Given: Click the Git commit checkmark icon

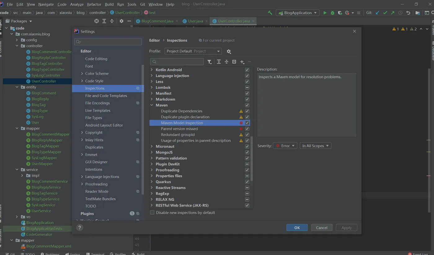Looking at the screenshot, I should (385, 13).
